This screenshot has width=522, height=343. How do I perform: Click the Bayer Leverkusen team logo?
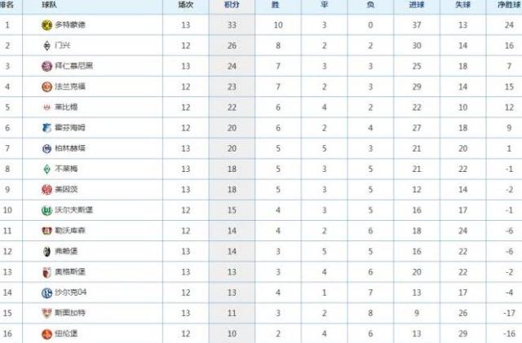click(x=47, y=231)
